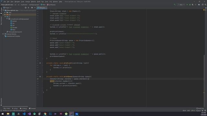Viewport: 207px width, 116px height.
Task: Open the File menu
Action: (x=5, y=2)
